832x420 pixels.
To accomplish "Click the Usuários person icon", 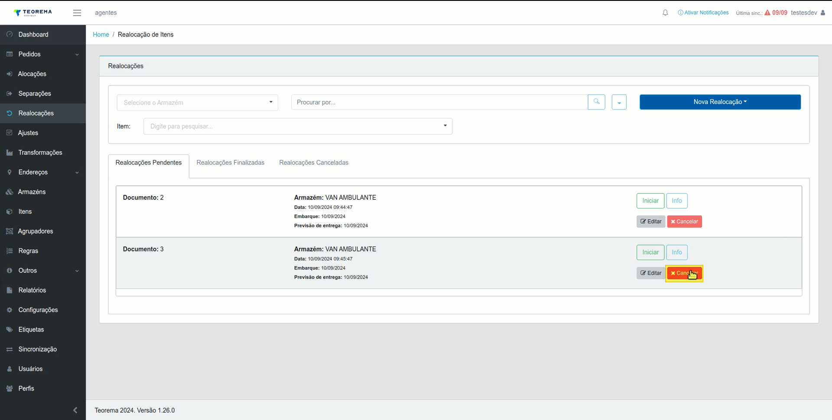I will (x=10, y=369).
